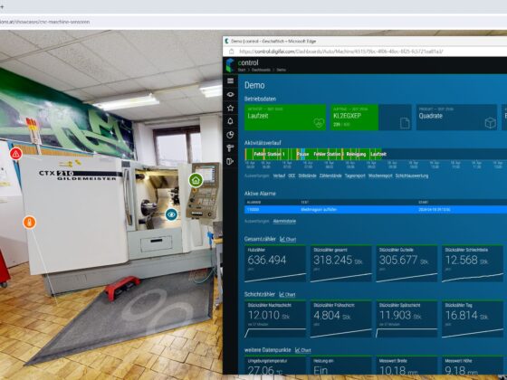507x380 pixels.
Task: Open Stückzähler Nachtschicht 12.010 tile
Action: coord(275,319)
